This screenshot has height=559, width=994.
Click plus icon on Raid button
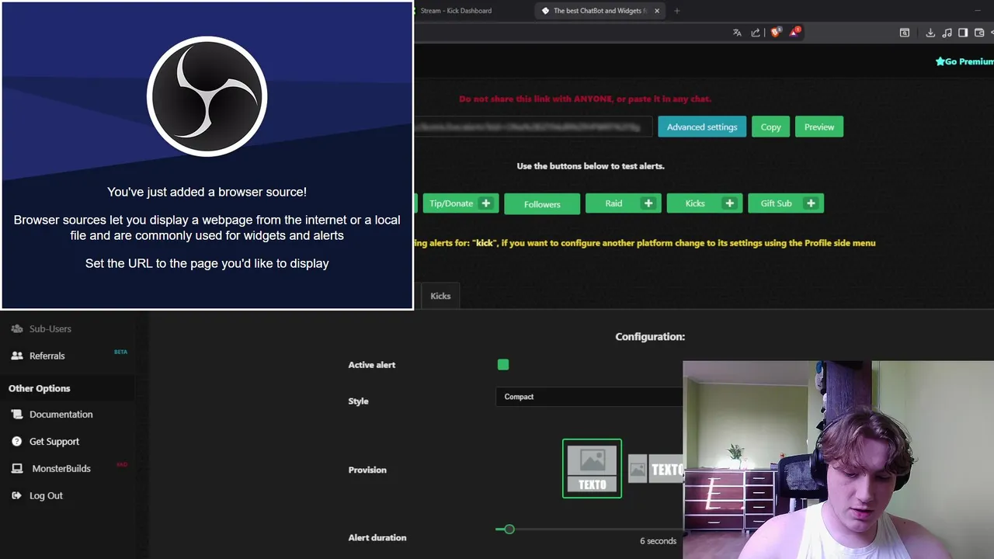(648, 203)
